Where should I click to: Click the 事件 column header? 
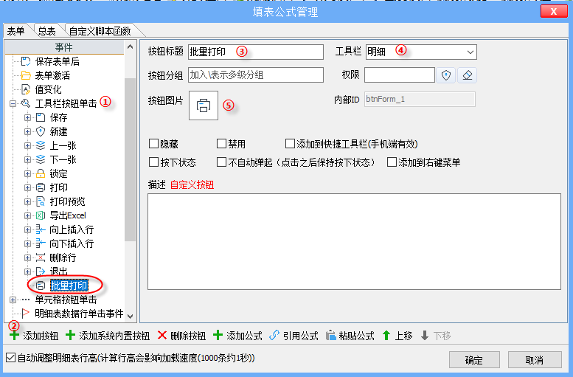tap(65, 47)
